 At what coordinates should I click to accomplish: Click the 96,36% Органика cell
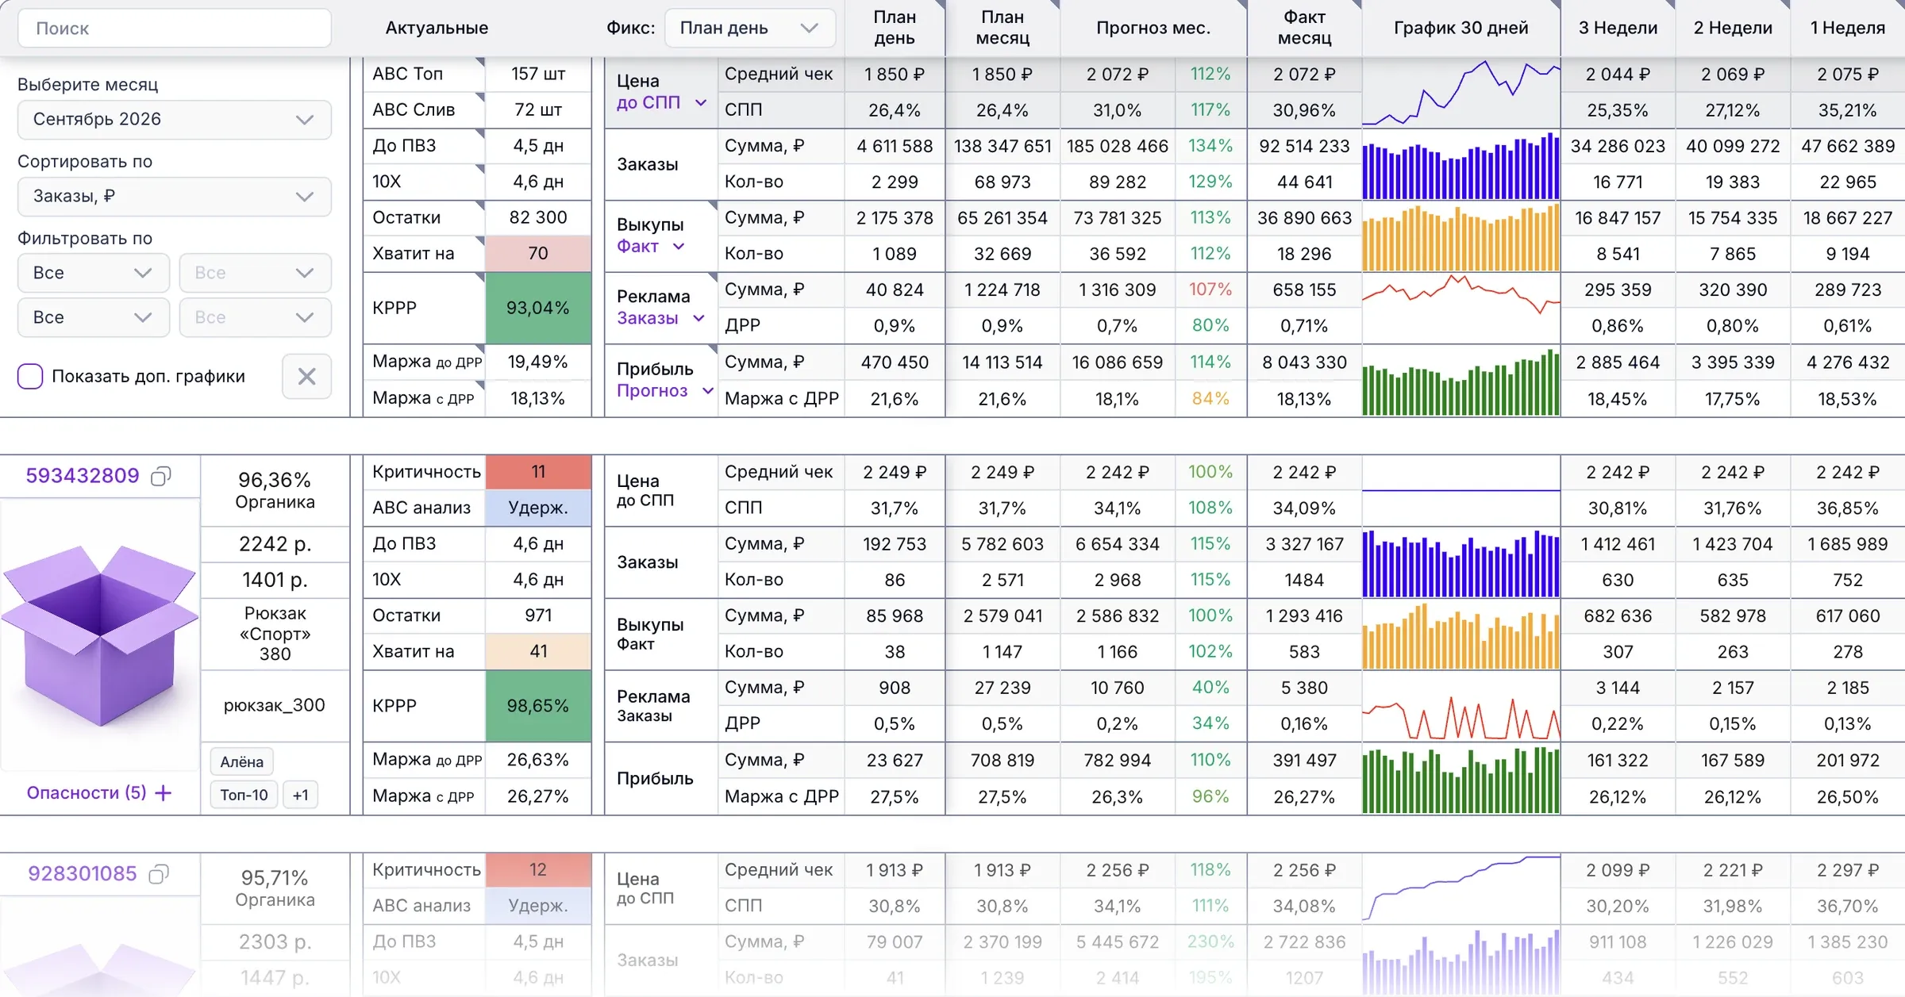click(275, 490)
